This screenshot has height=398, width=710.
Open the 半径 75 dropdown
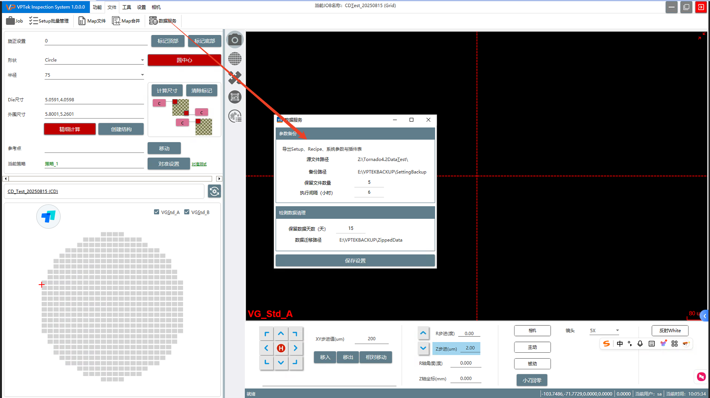point(142,75)
